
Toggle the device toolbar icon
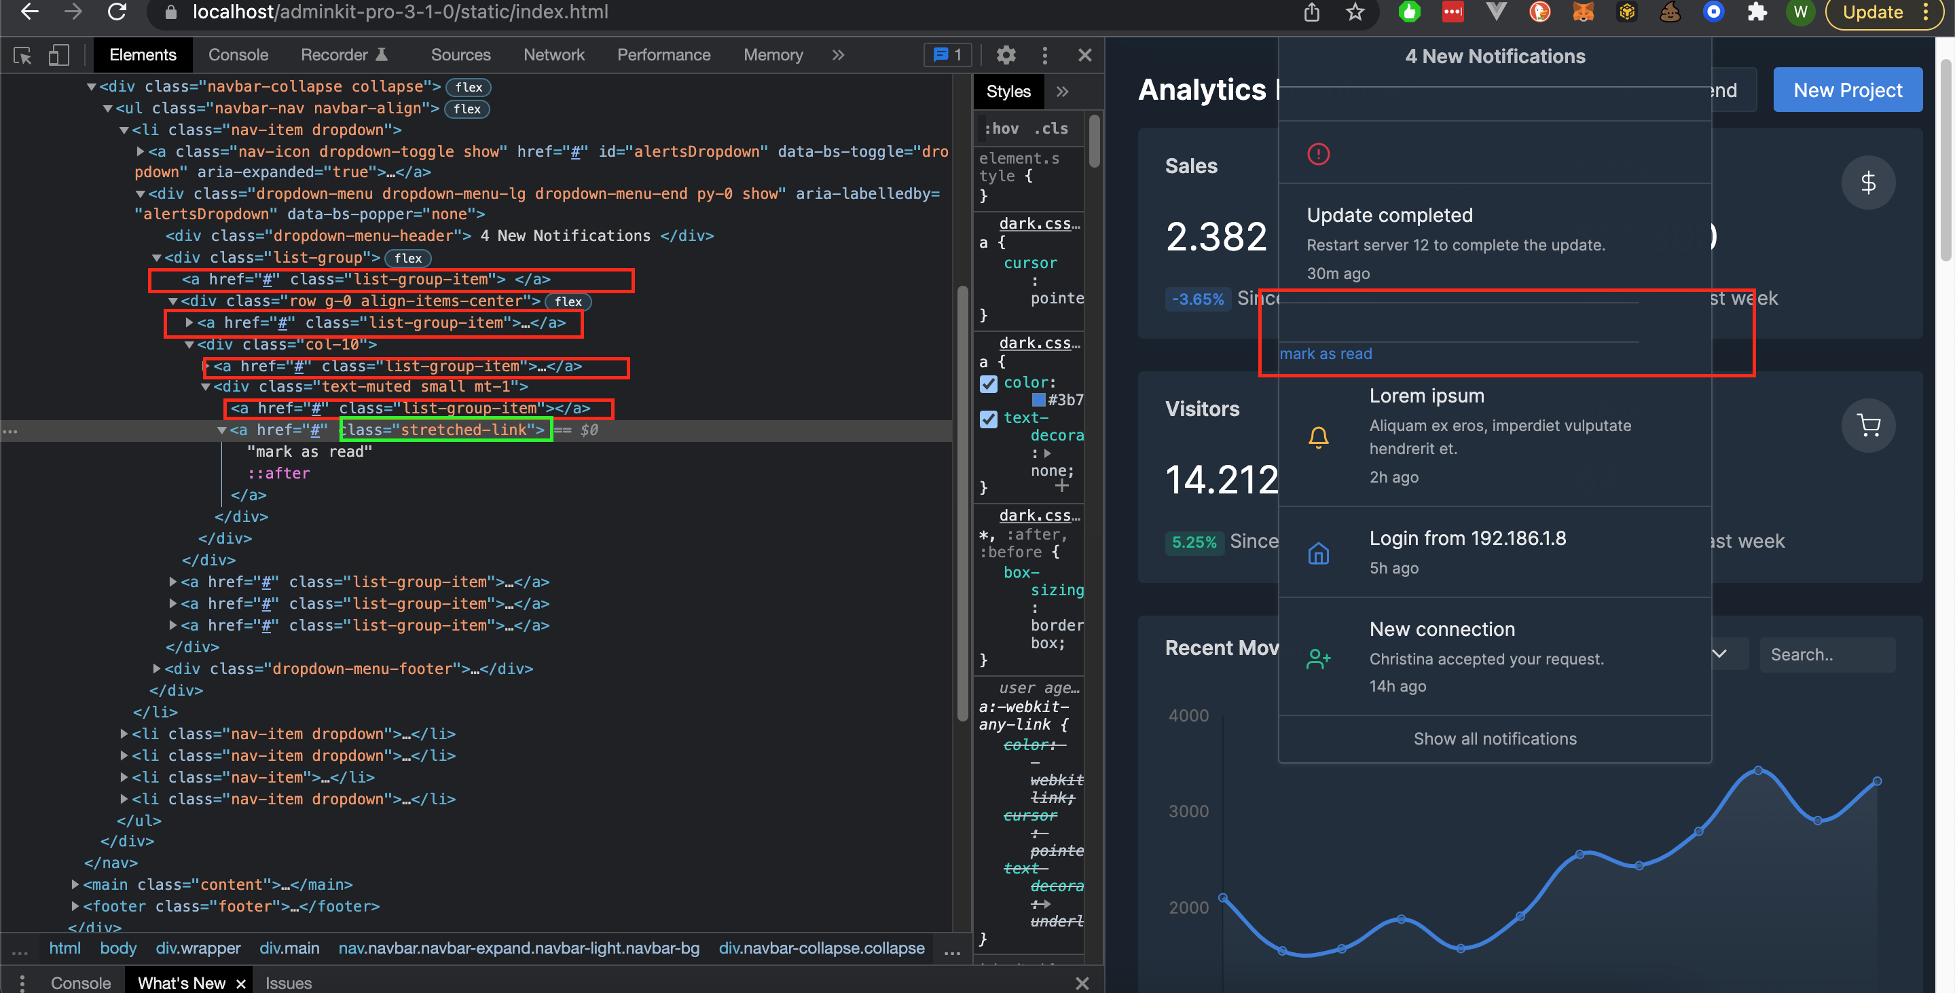coord(58,54)
